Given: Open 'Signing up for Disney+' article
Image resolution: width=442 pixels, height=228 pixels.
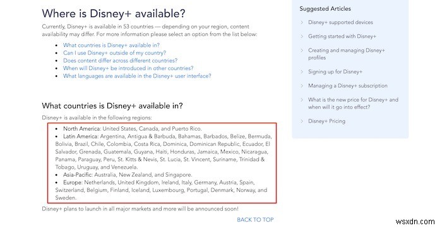Looking at the screenshot, I should [335, 71].
